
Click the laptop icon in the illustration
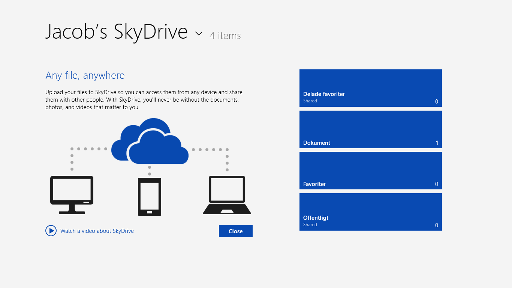click(227, 195)
